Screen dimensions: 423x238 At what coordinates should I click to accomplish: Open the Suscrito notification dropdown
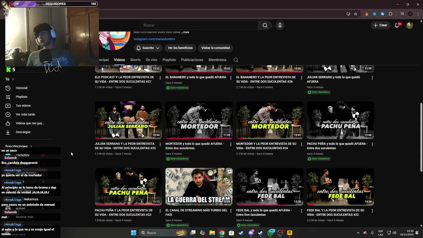tap(148, 48)
